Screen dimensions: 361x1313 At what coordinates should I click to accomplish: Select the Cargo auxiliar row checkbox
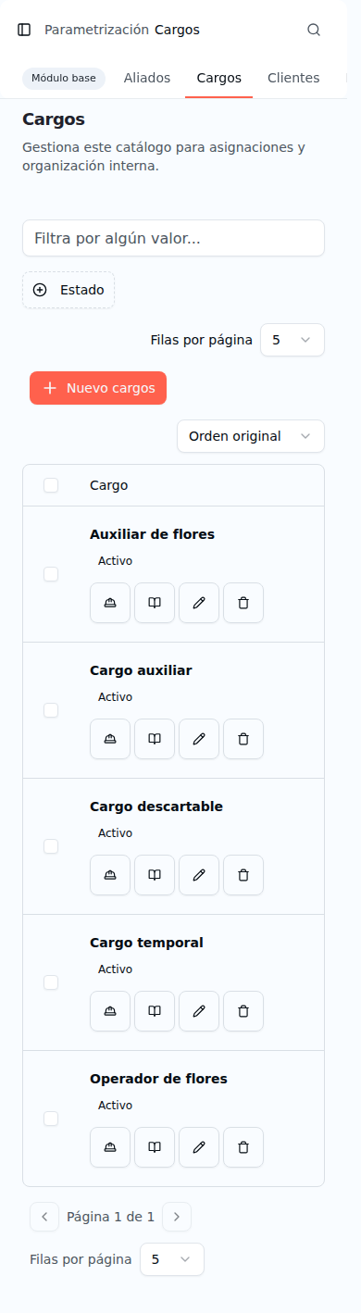pos(51,710)
